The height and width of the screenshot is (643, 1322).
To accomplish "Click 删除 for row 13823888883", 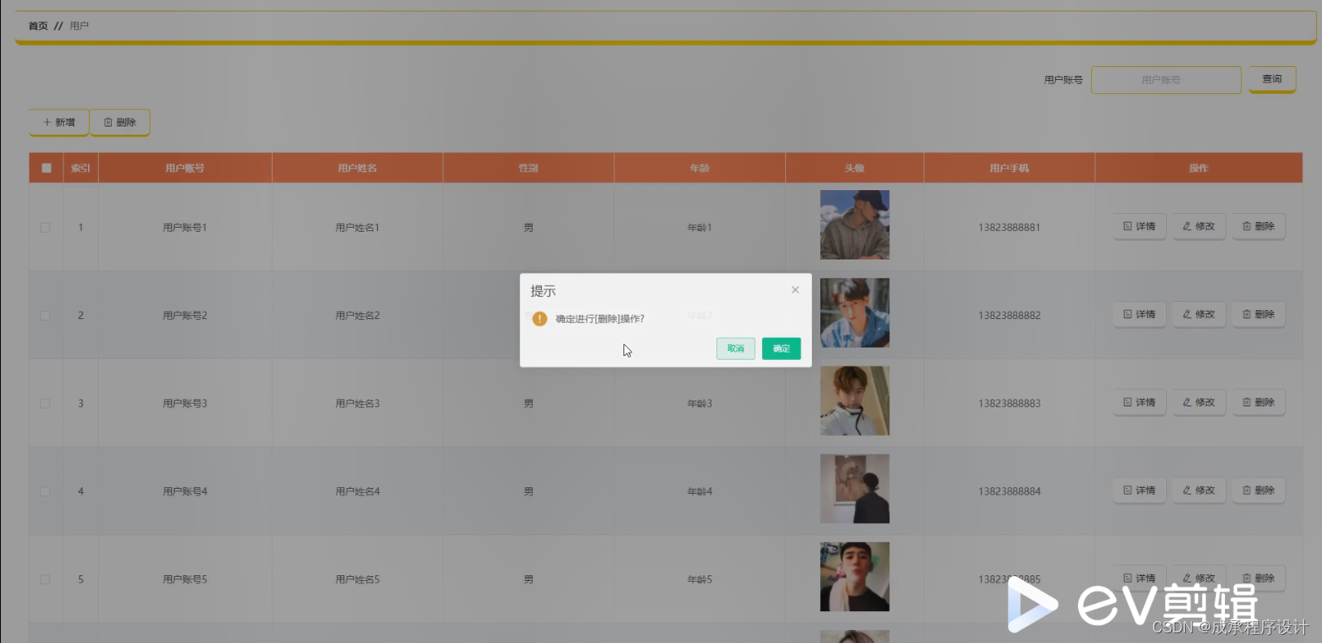I will (1258, 402).
